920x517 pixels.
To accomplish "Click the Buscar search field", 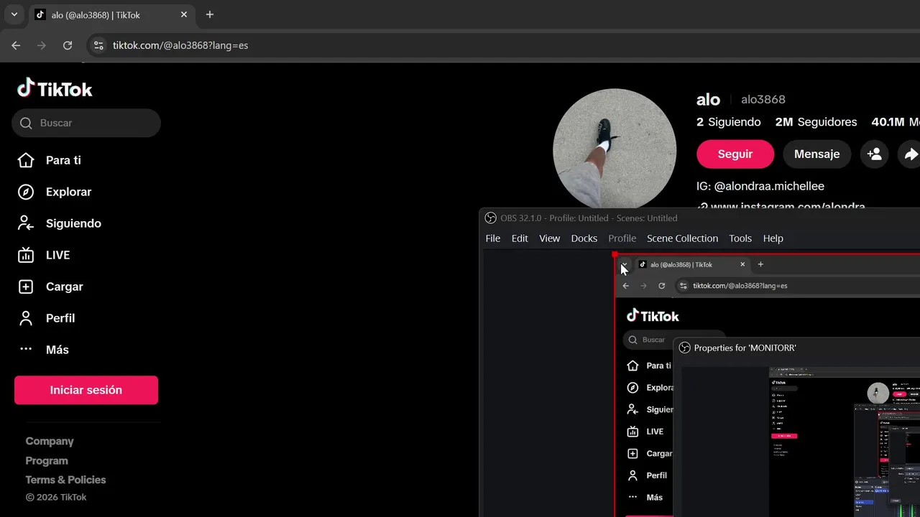I will pyautogui.click(x=86, y=123).
